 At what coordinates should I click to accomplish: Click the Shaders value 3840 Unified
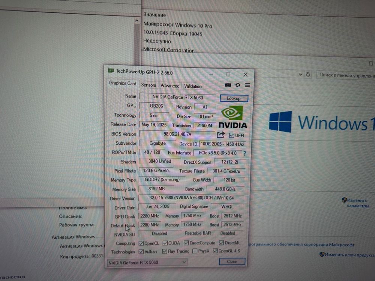coord(159,161)
